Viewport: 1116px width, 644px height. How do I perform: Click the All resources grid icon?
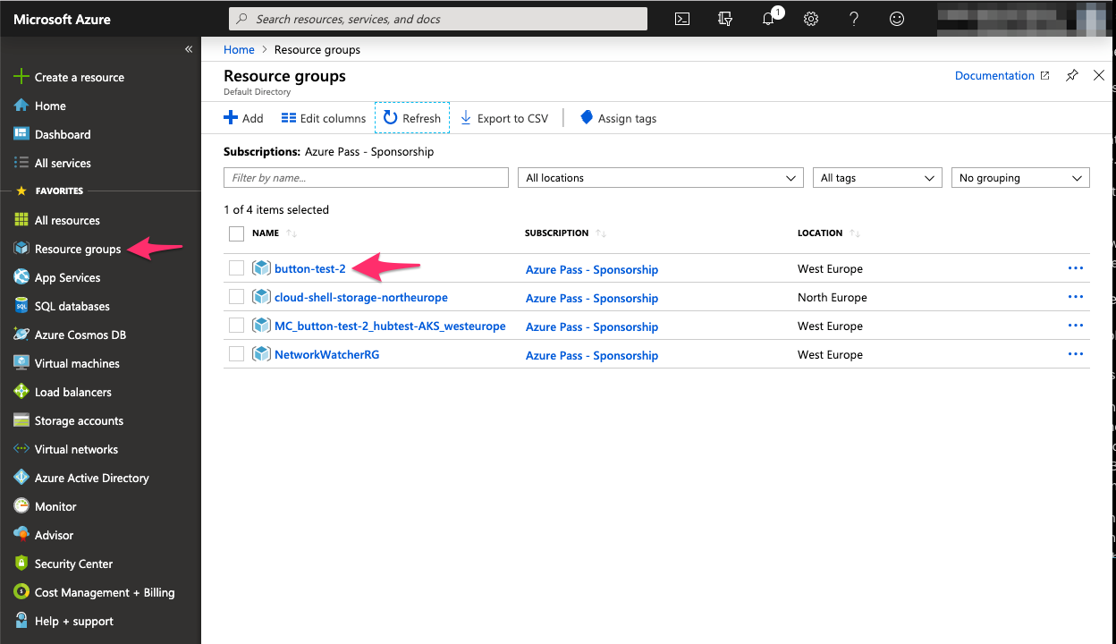pos(21,220)
